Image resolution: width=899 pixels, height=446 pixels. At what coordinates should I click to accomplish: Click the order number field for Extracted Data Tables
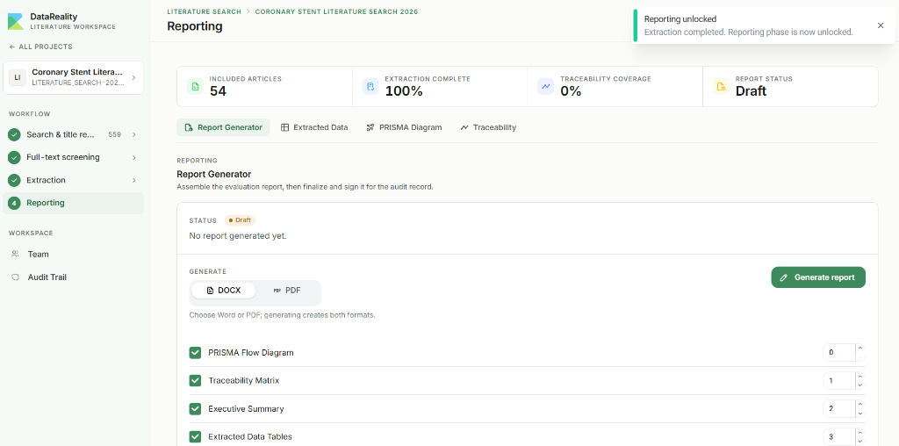pyautogui.click(x=839, y=437)
